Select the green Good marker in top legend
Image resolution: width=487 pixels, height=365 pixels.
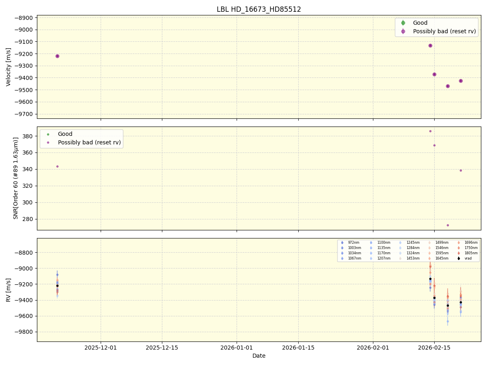[x=403, y=23]
